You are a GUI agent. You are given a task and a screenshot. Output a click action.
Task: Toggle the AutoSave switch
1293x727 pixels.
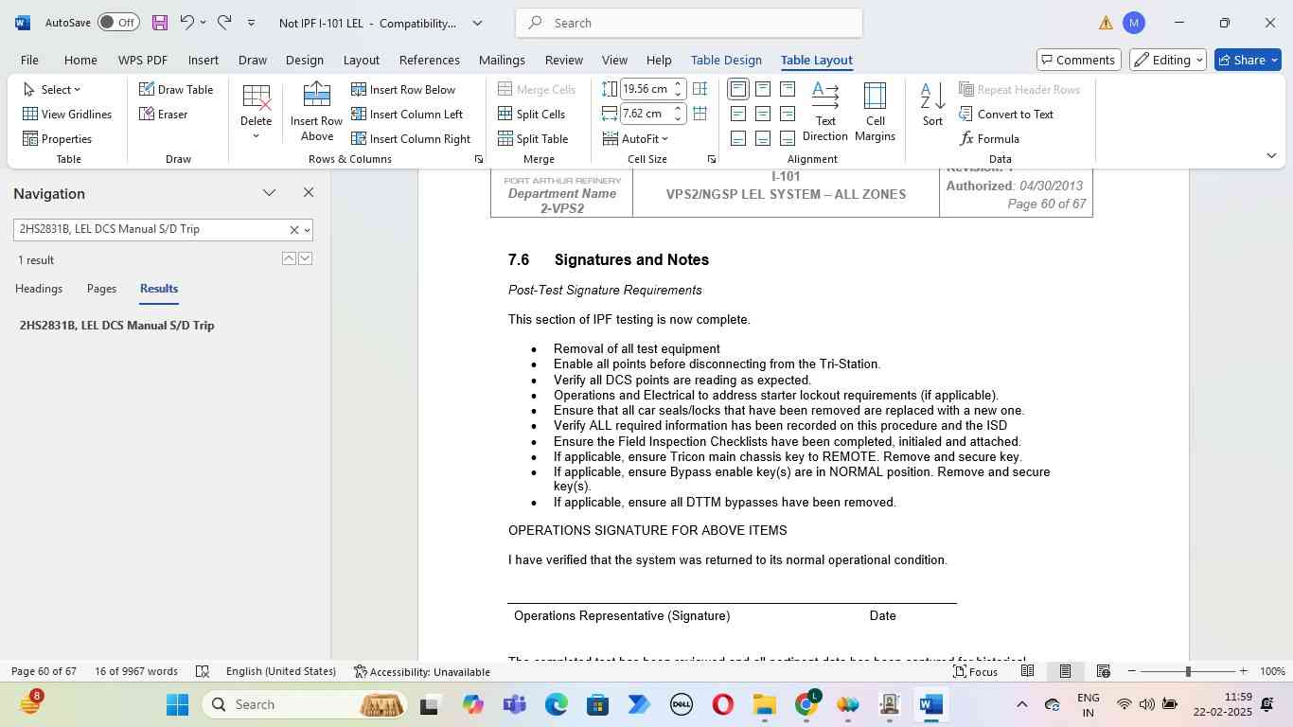(x=118, y=23)
